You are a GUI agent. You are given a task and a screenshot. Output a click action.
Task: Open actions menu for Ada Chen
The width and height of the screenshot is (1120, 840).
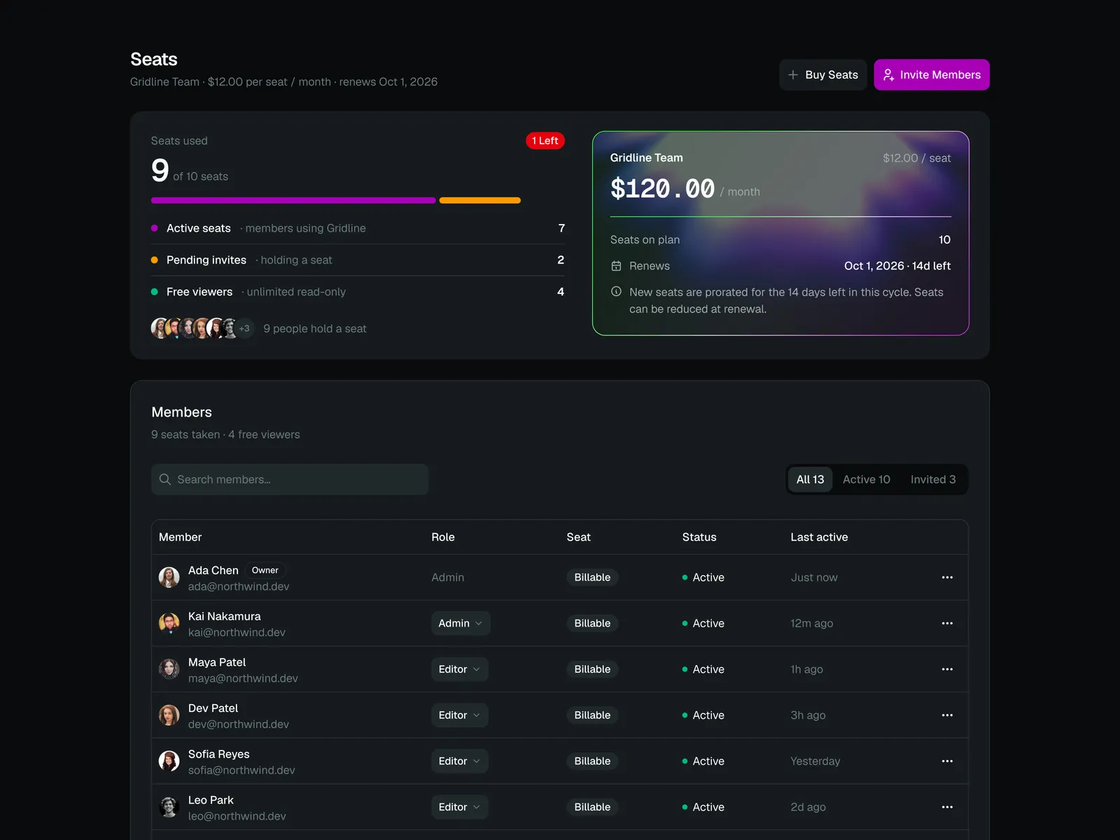947,577
